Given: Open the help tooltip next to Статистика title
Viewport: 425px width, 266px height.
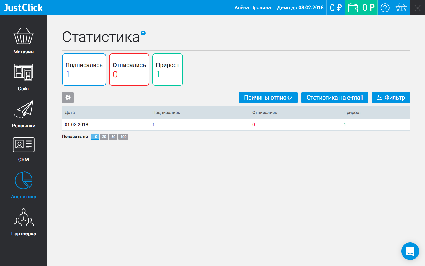Looking at the screenshot, I should tap(143, 33).
